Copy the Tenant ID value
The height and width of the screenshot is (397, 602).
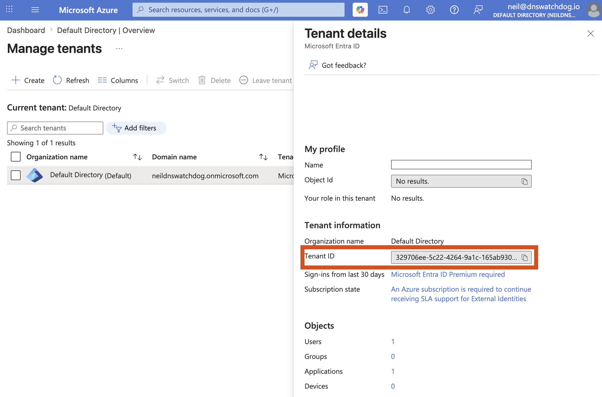(525, 258)
